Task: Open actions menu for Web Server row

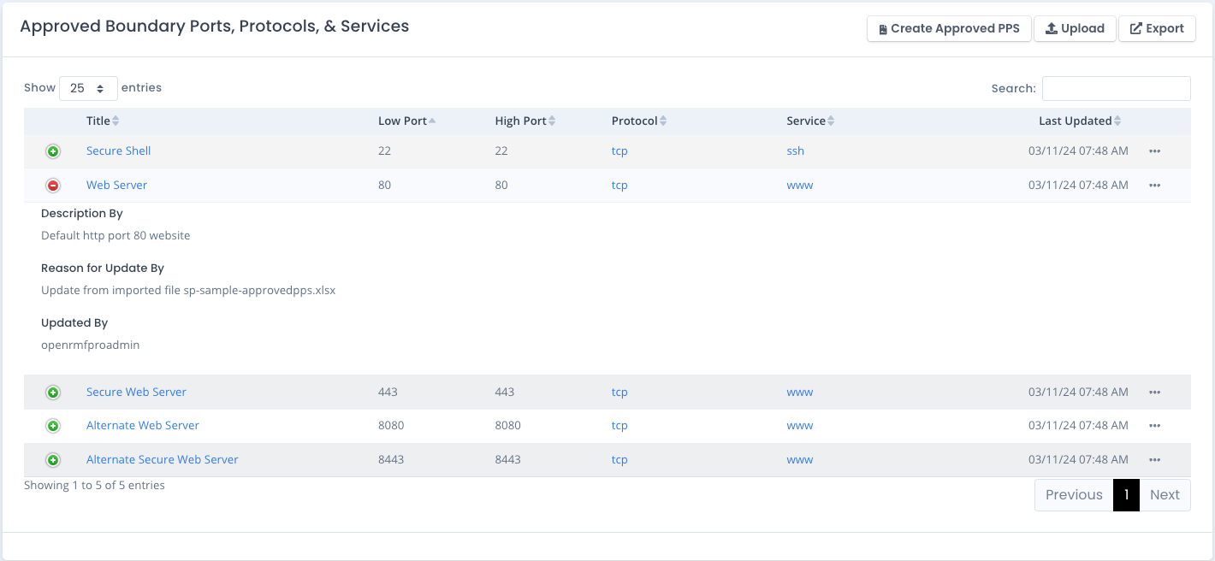Action: [x=1154, y=186]
